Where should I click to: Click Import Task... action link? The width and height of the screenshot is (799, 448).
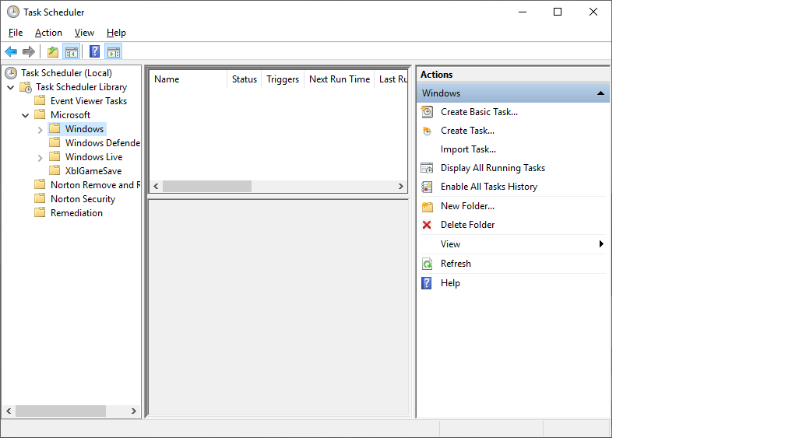[468, 149]
